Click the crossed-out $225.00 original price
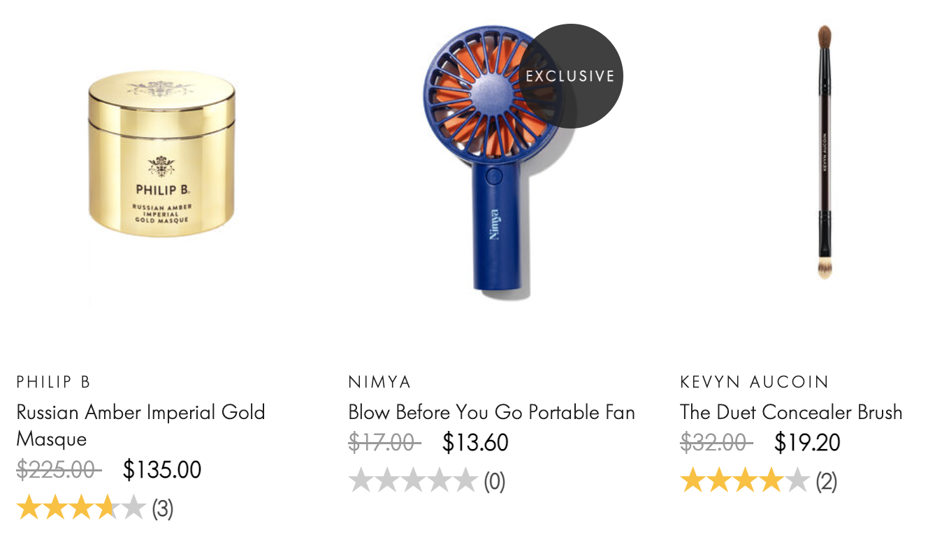Viewport: 928px width, 535px height. click(x=59, y=469)
